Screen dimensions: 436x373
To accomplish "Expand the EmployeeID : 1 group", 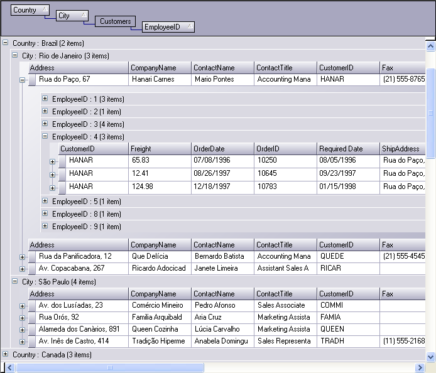I will tap(45, 99).
